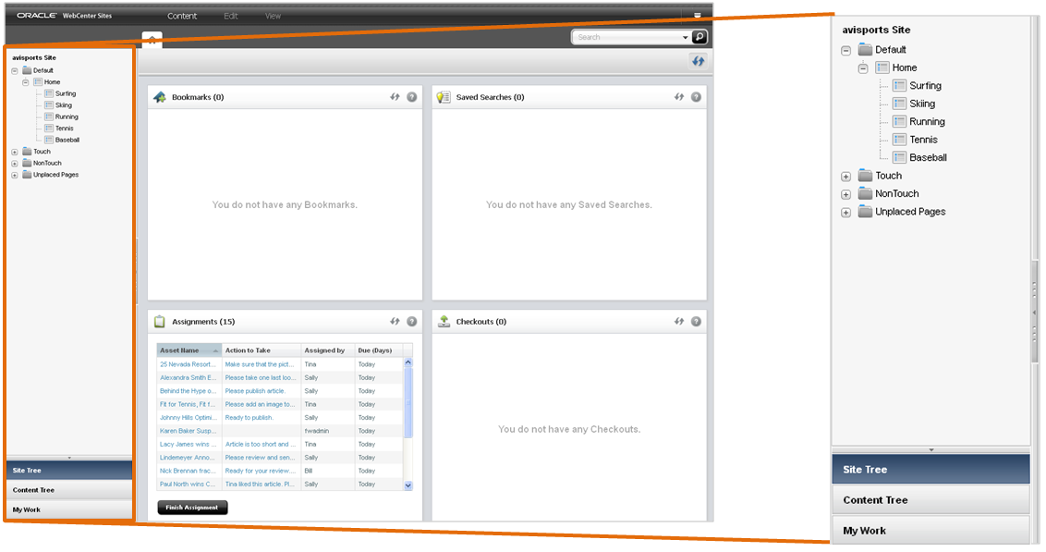Click the Skiing page icon in the enlarged tree
Image resolution: width=1046 pixels, height=552 pixels.
899,104
